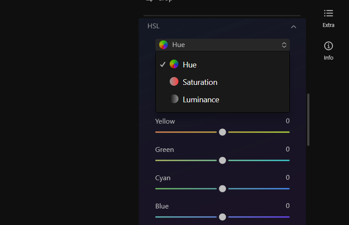Select Hue in the dropdown list
This screenshot has width=349, height=225.
(222, 64)
